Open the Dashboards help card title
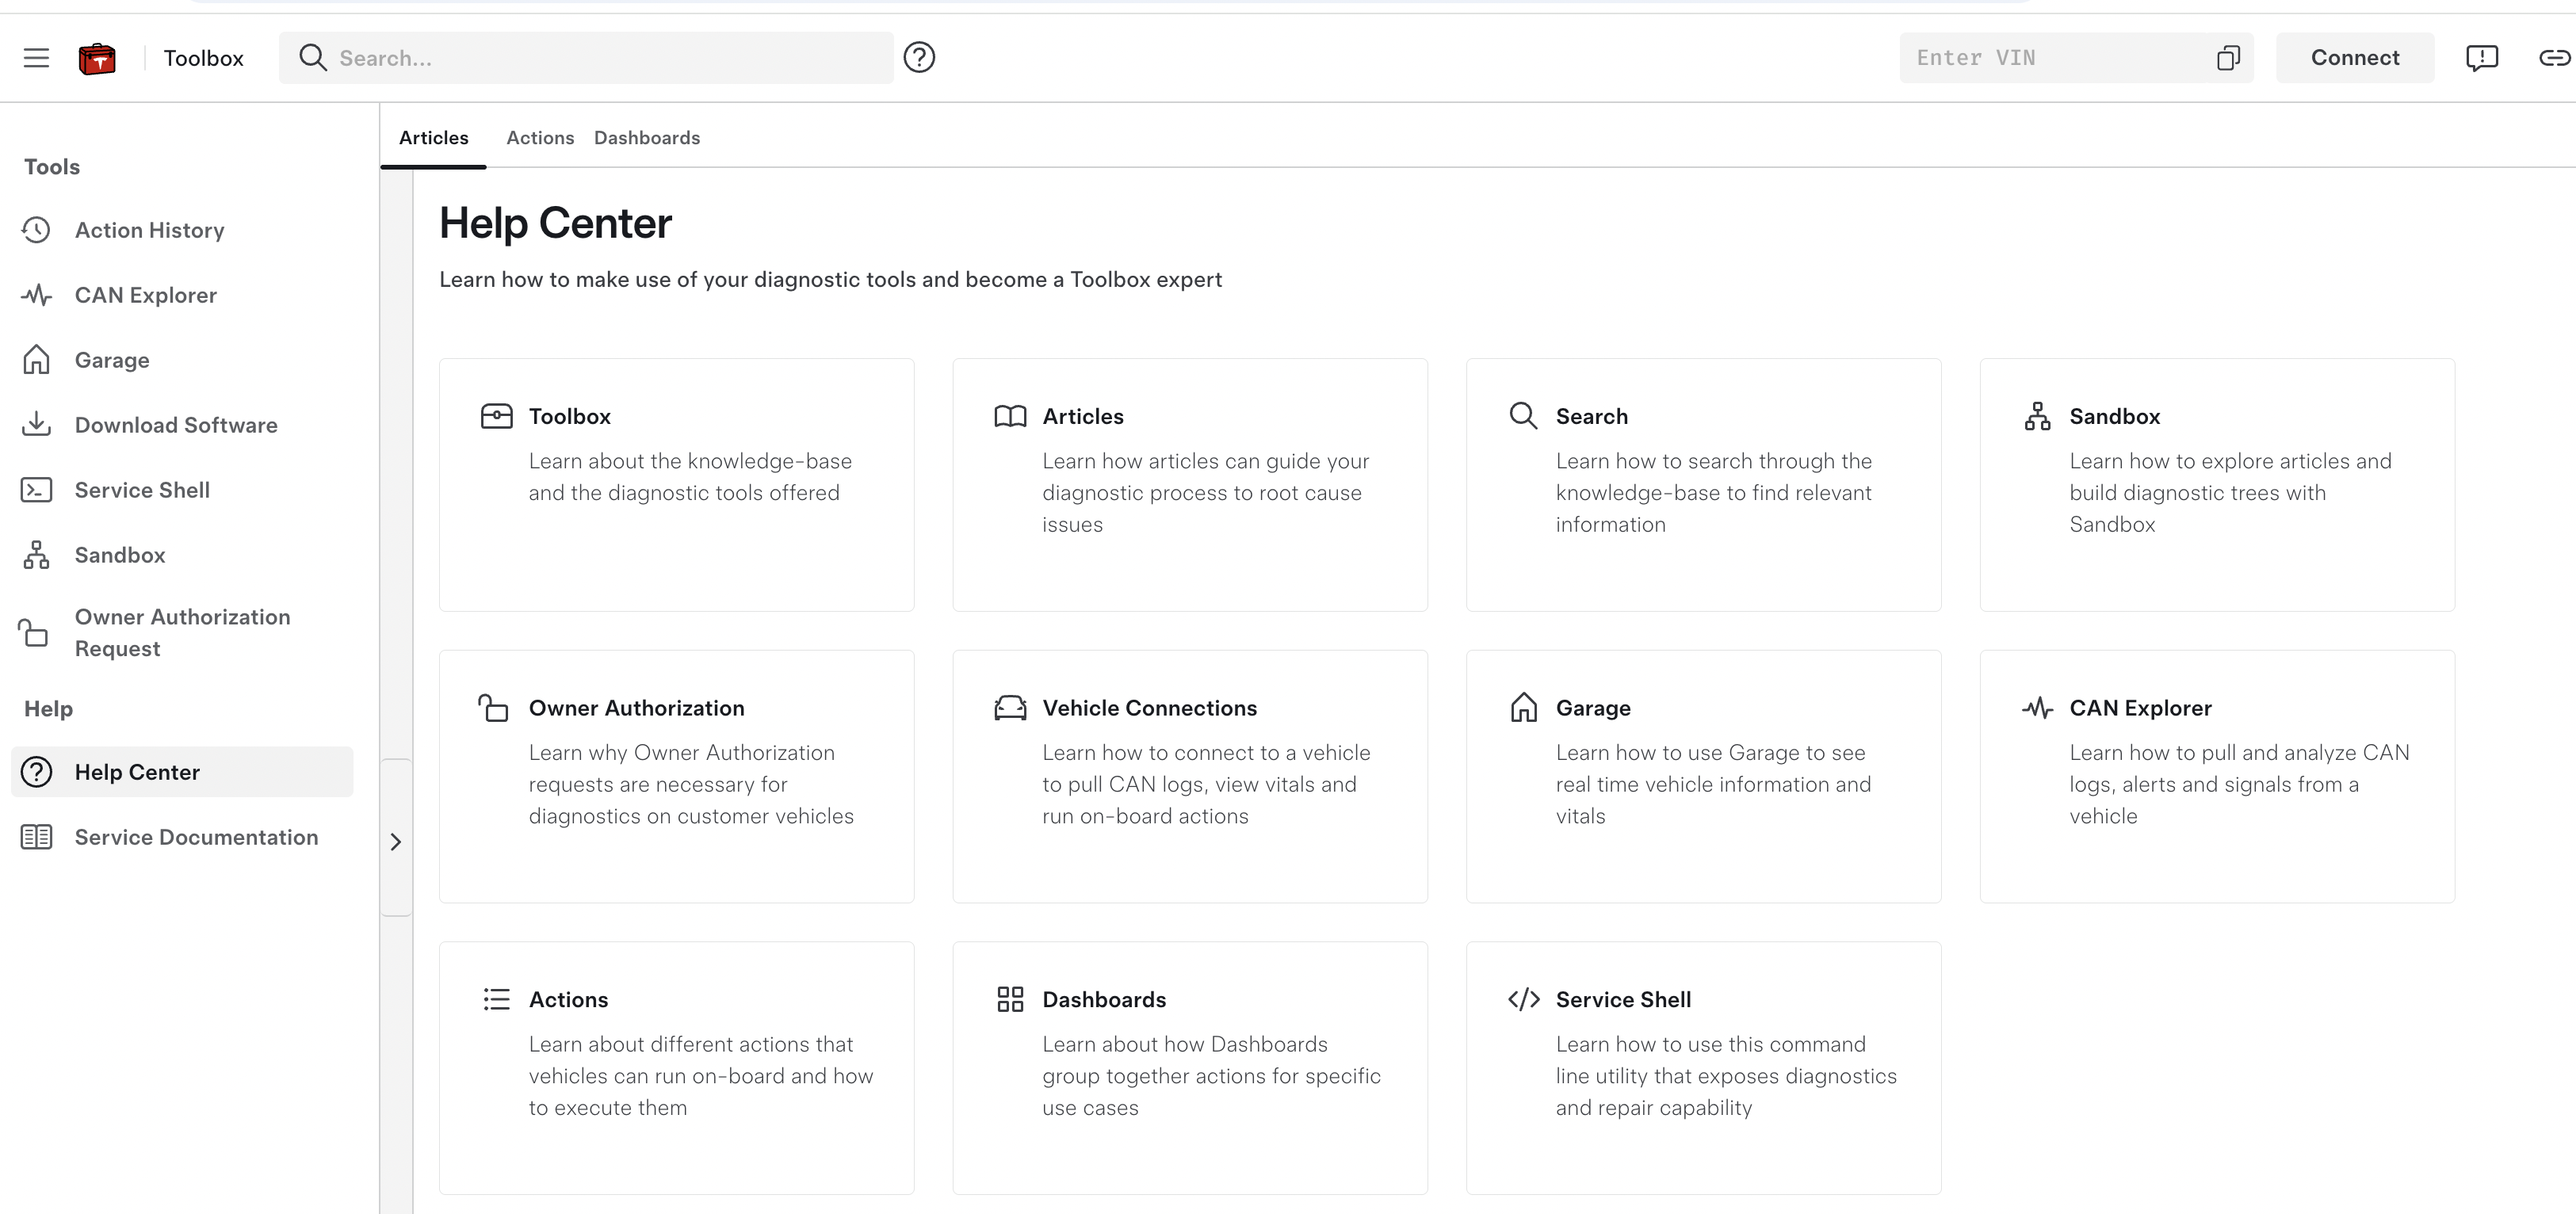 click(x=1104, y=999)
